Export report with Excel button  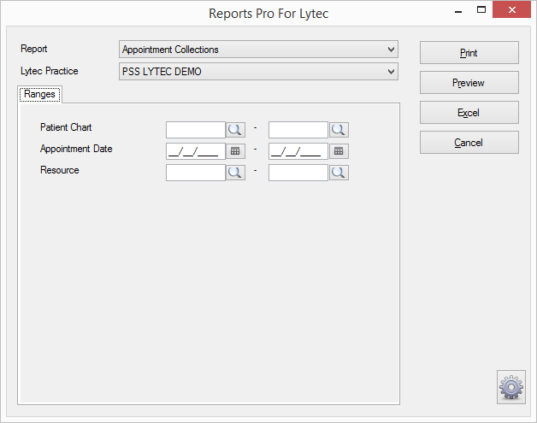click(469, 112)
